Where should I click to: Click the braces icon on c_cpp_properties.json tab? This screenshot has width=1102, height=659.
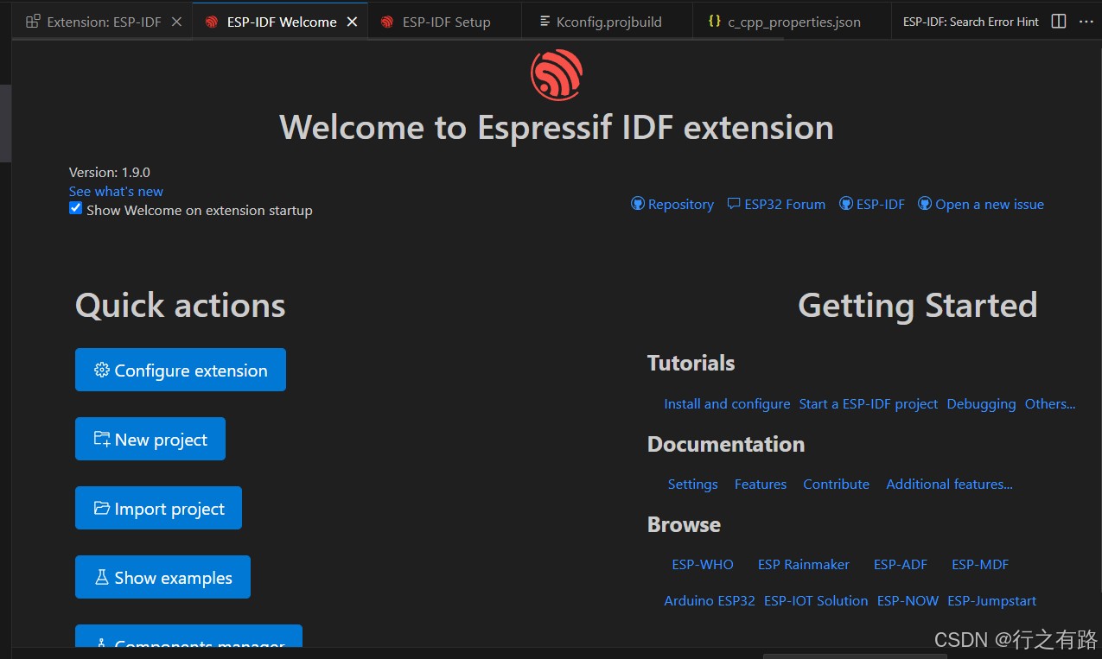click(x=714, y=22)
